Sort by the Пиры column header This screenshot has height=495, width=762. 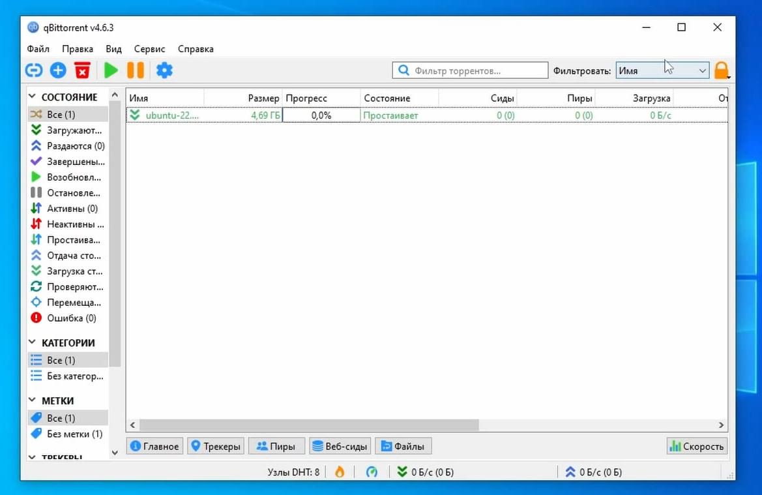point(556,98)
